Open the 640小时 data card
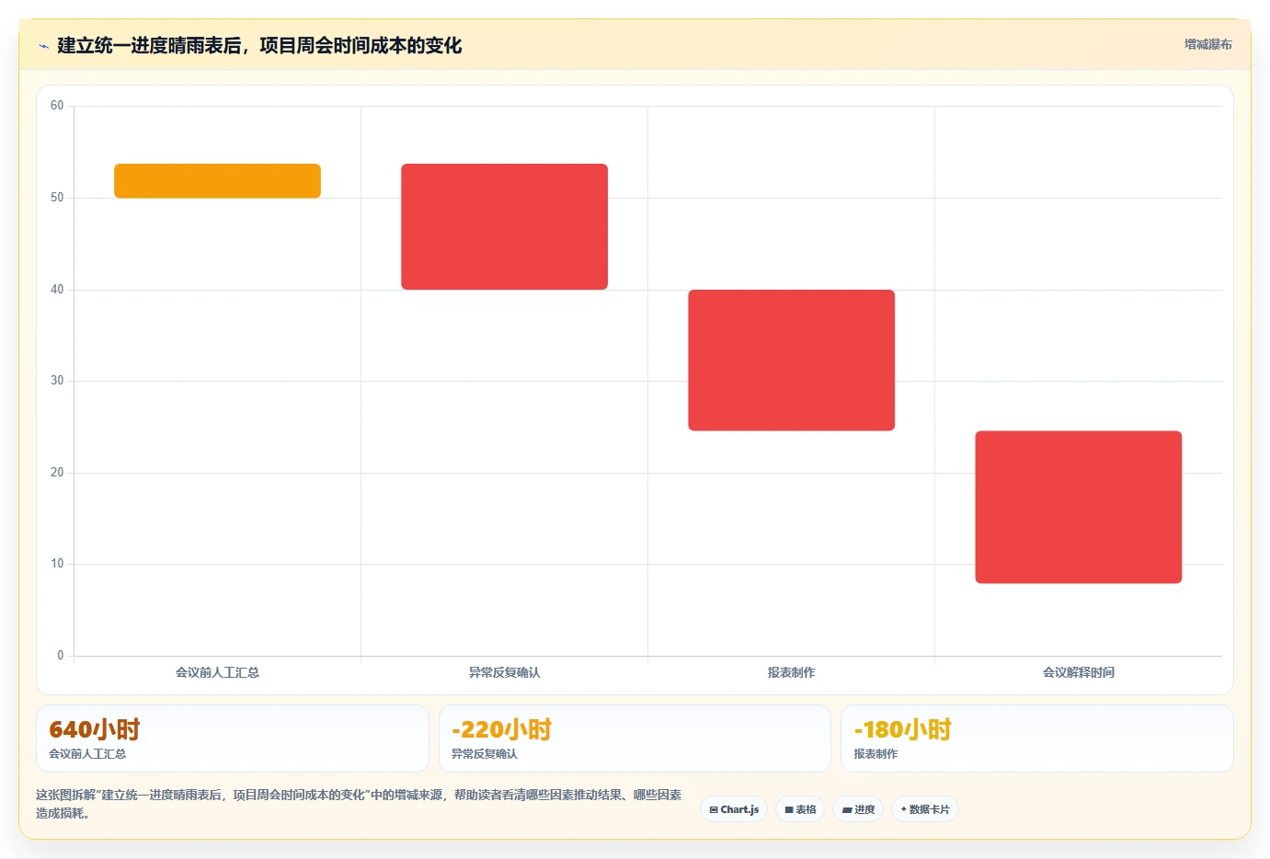This screenshot has height=859, width=1270. (x=232, y=739)
